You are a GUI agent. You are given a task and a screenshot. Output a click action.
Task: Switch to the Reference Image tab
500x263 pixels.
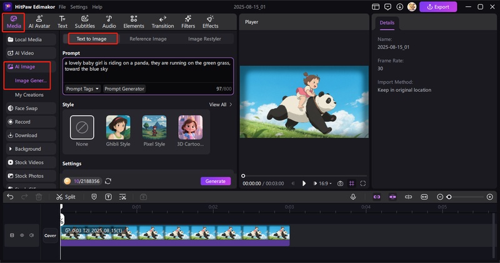148,39
